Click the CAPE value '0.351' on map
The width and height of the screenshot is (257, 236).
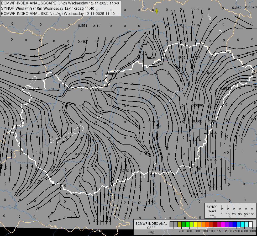click(x=83, y=25)
